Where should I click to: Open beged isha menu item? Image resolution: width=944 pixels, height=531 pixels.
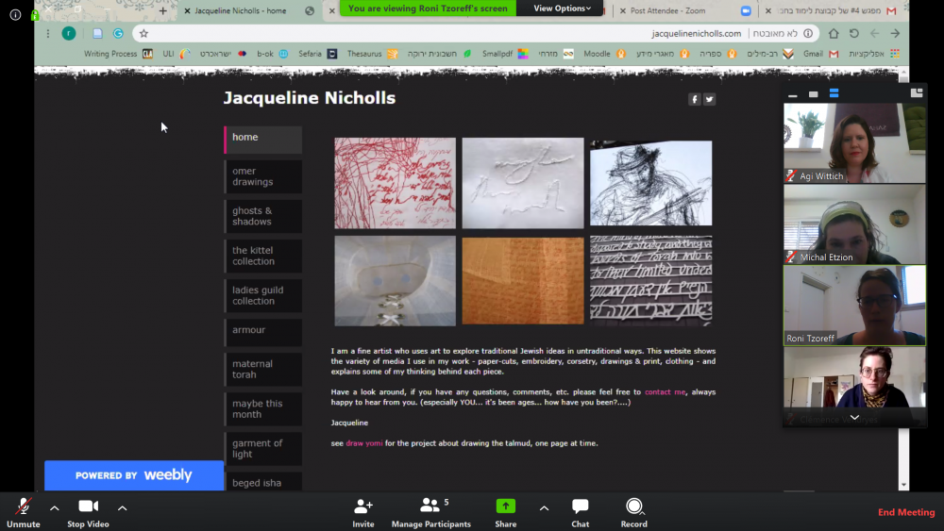[x=263, y=482]
